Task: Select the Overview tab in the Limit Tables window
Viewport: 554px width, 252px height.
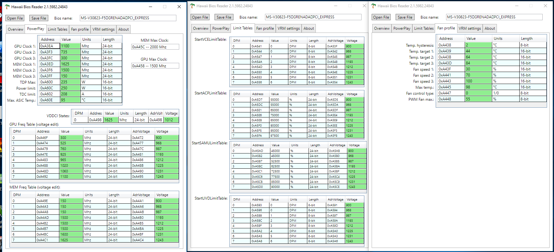Action: click(201, 28)
